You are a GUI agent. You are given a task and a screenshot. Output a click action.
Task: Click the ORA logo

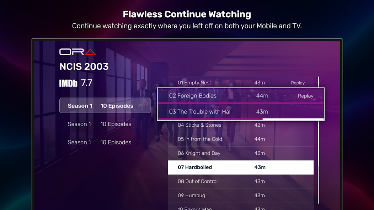click(x=78, y=52)
